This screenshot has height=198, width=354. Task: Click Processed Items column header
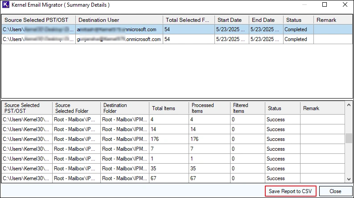tap(209, 108)
